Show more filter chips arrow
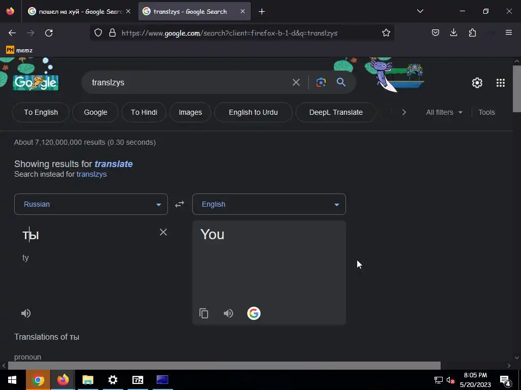521x390 pixels. coord(403,112)
